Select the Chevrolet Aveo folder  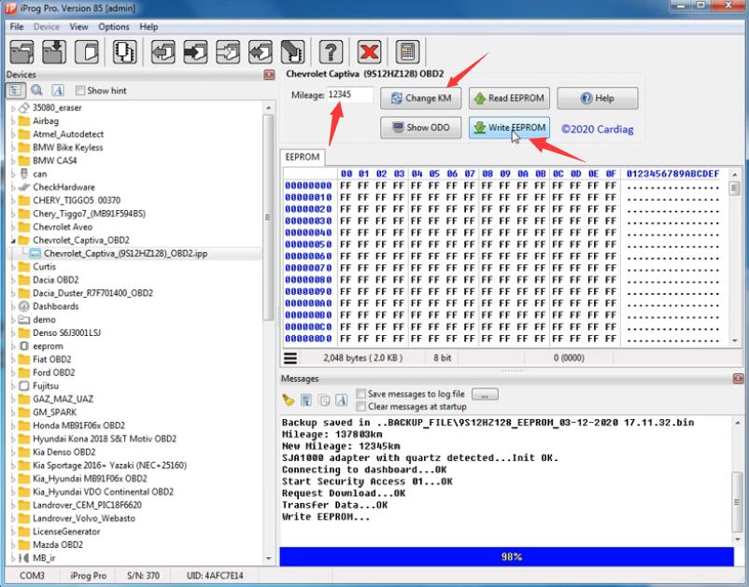pyautogui.click(x=63, y=227)
